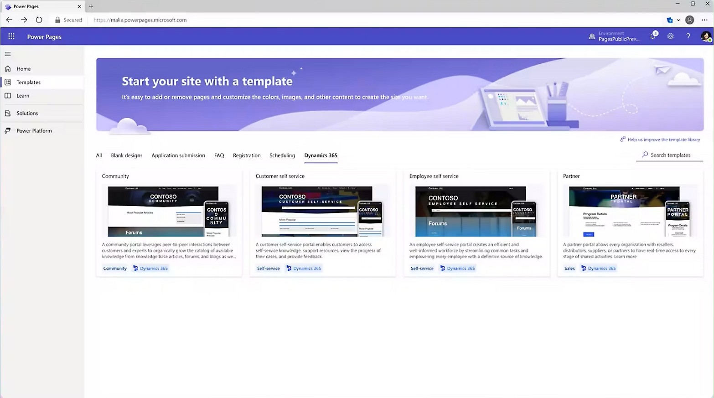Click the Search templates field

tap(669, 155)
